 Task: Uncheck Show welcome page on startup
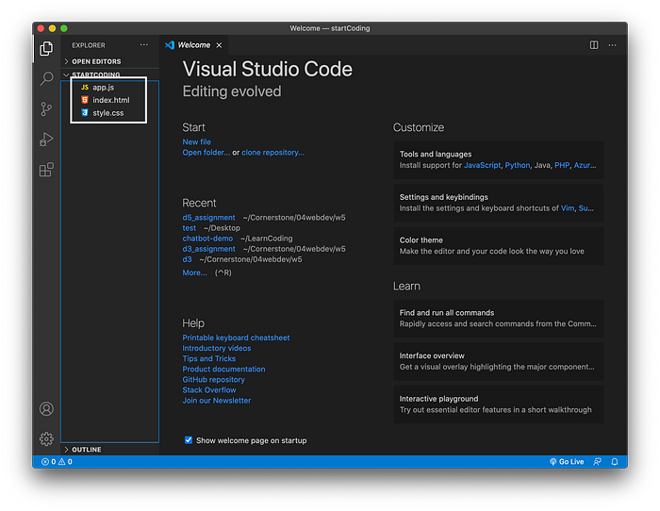189,440
